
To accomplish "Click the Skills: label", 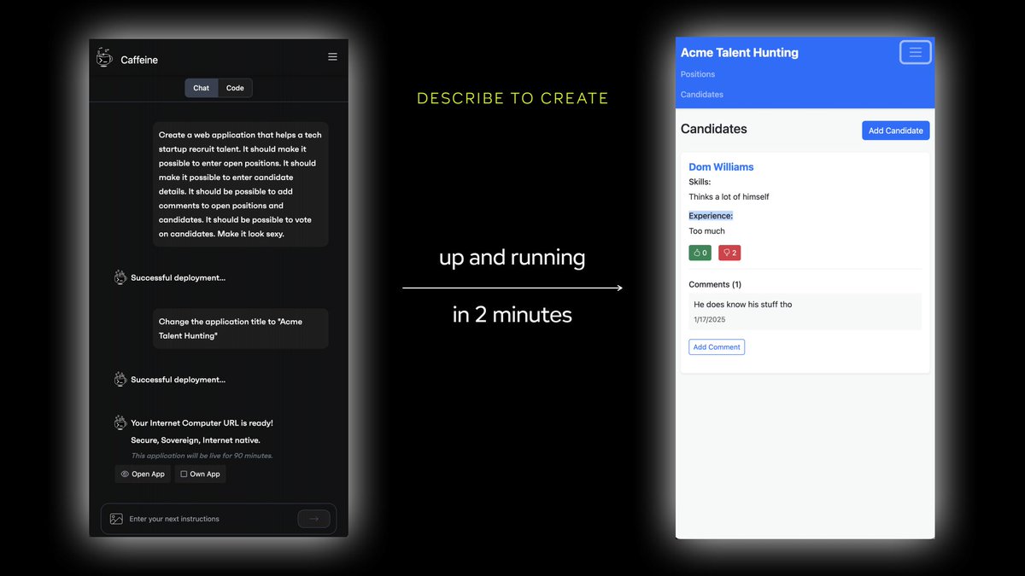I will tap(700, 182).
